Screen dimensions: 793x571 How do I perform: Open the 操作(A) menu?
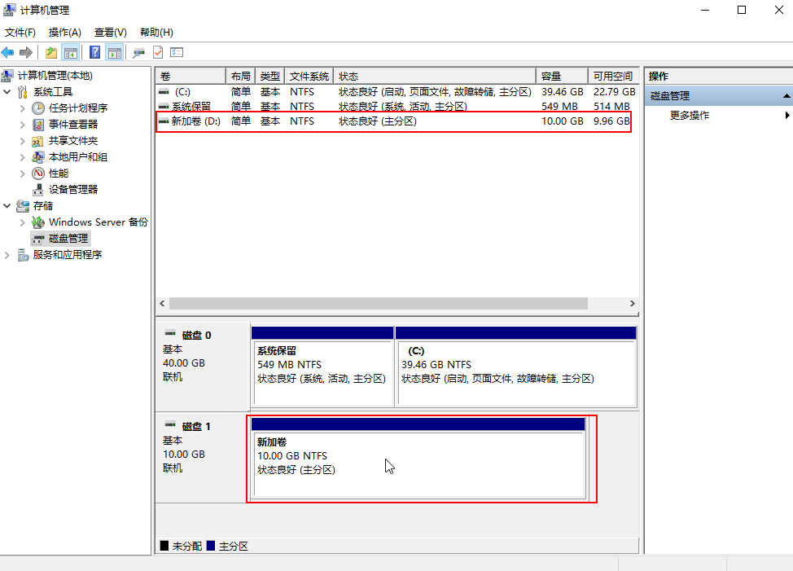pos(65,33)
